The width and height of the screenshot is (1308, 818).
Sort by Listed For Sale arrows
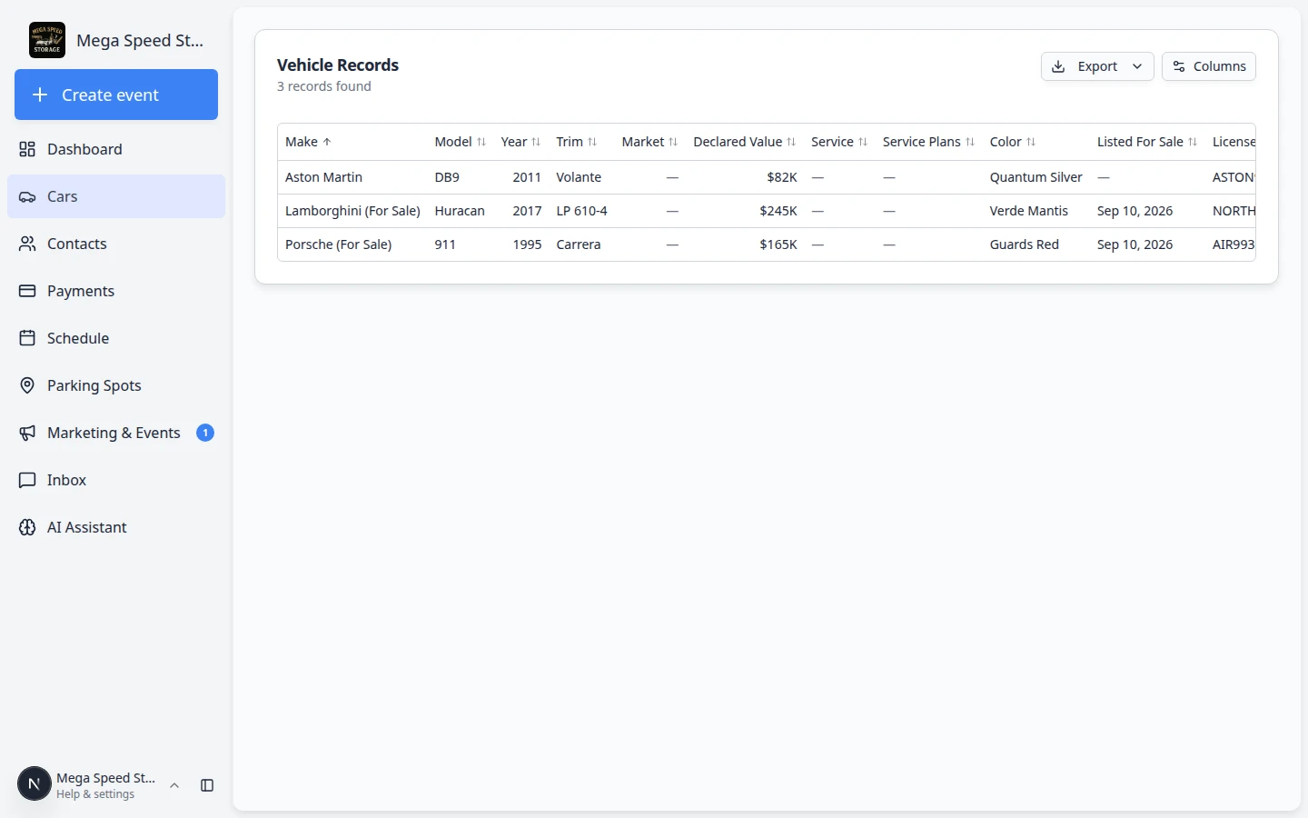1193,142
